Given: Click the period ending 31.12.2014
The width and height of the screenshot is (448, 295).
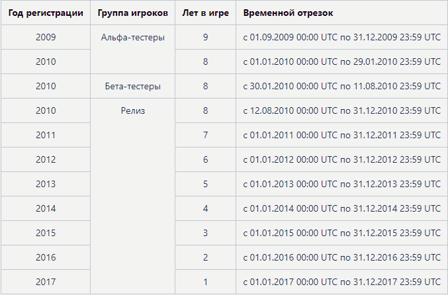Looking at the screenshot, I should click(x=341, y=208).
